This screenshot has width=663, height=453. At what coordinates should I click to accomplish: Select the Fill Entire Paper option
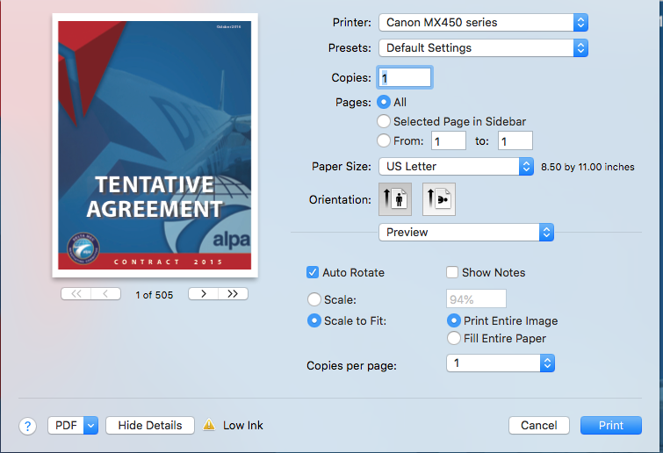[454, 338]
